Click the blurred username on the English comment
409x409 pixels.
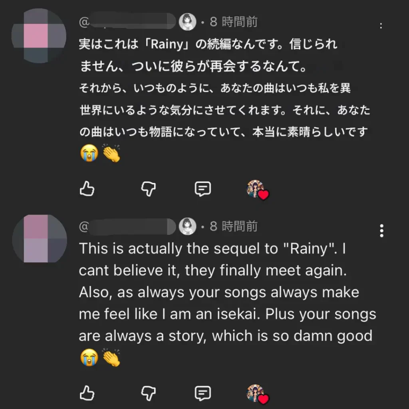(x=128, y=226)
